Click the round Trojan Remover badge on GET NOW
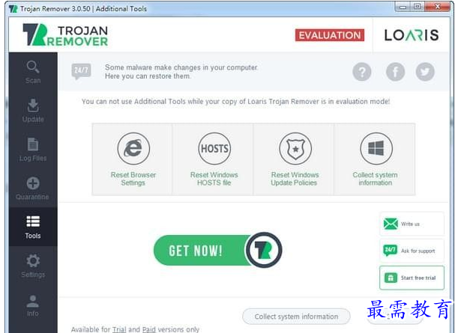458x333 pixels. pyautogui.click(x=263, y=250)
